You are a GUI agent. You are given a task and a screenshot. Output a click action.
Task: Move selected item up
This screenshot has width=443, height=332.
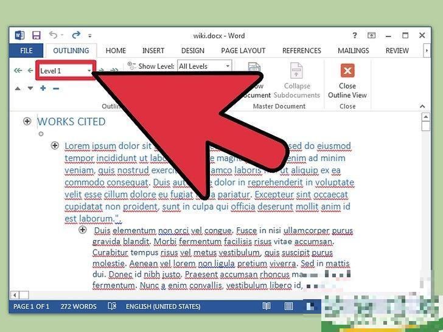click(x=18, y=88)
